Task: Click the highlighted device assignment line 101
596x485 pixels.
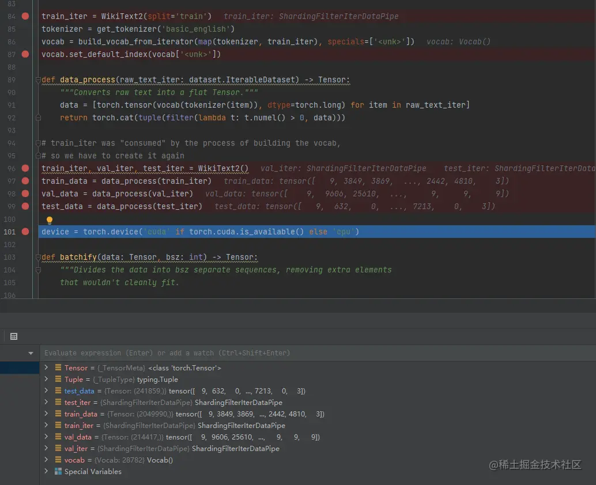Action: coord(316,232)
